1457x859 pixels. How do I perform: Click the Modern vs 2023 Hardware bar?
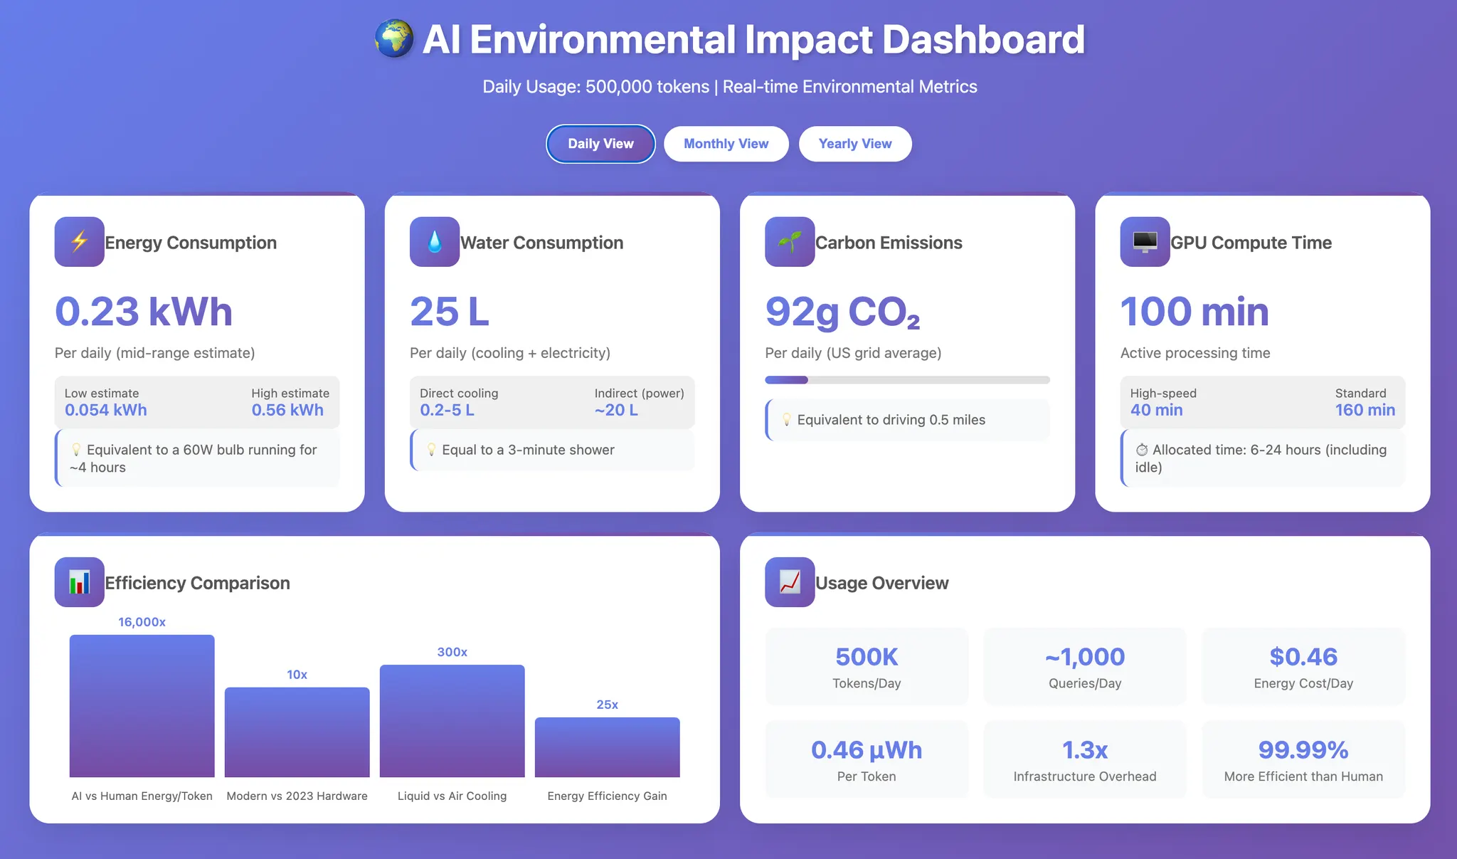point(297,732)
